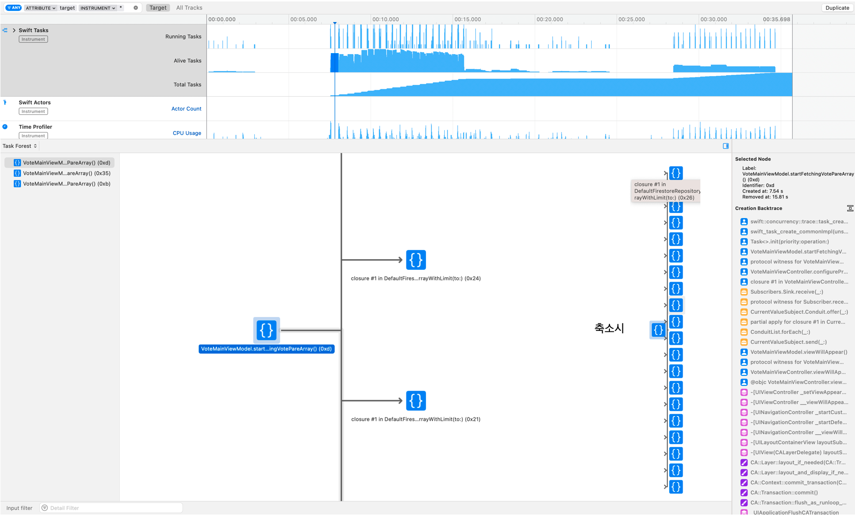Screen dimensions: 855x516
Task: Click the Instrument badge under Swift Tasks
Action: coord(33,39)
